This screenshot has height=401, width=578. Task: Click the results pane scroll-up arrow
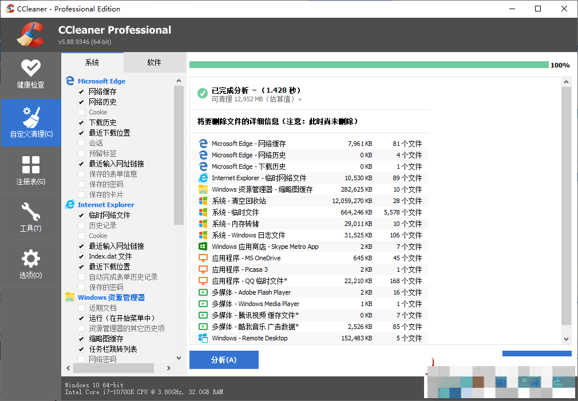coord(566,82)
